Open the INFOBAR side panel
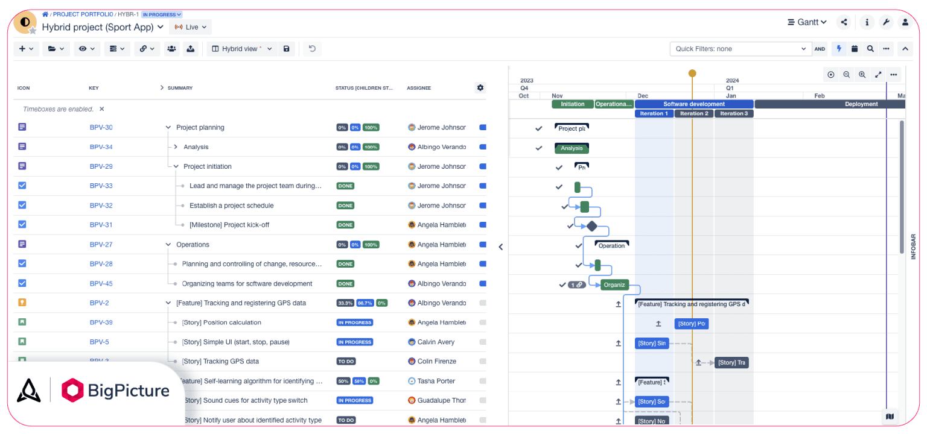The height and width of the screenshot is (434, 927). (x=913, y=247)
